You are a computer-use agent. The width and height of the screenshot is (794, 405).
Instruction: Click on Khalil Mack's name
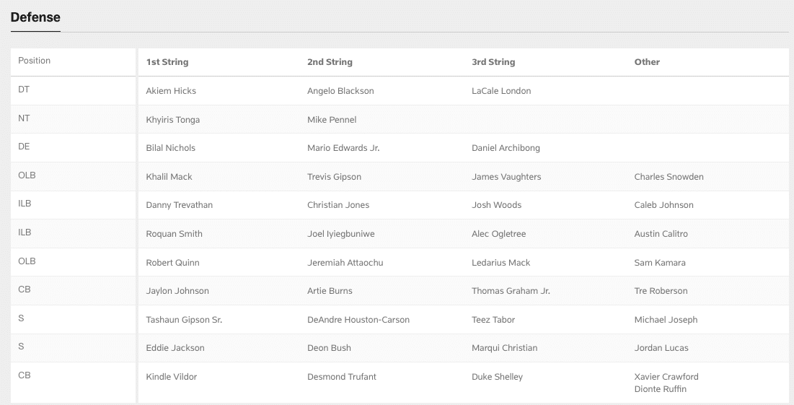tap(169, 177)
